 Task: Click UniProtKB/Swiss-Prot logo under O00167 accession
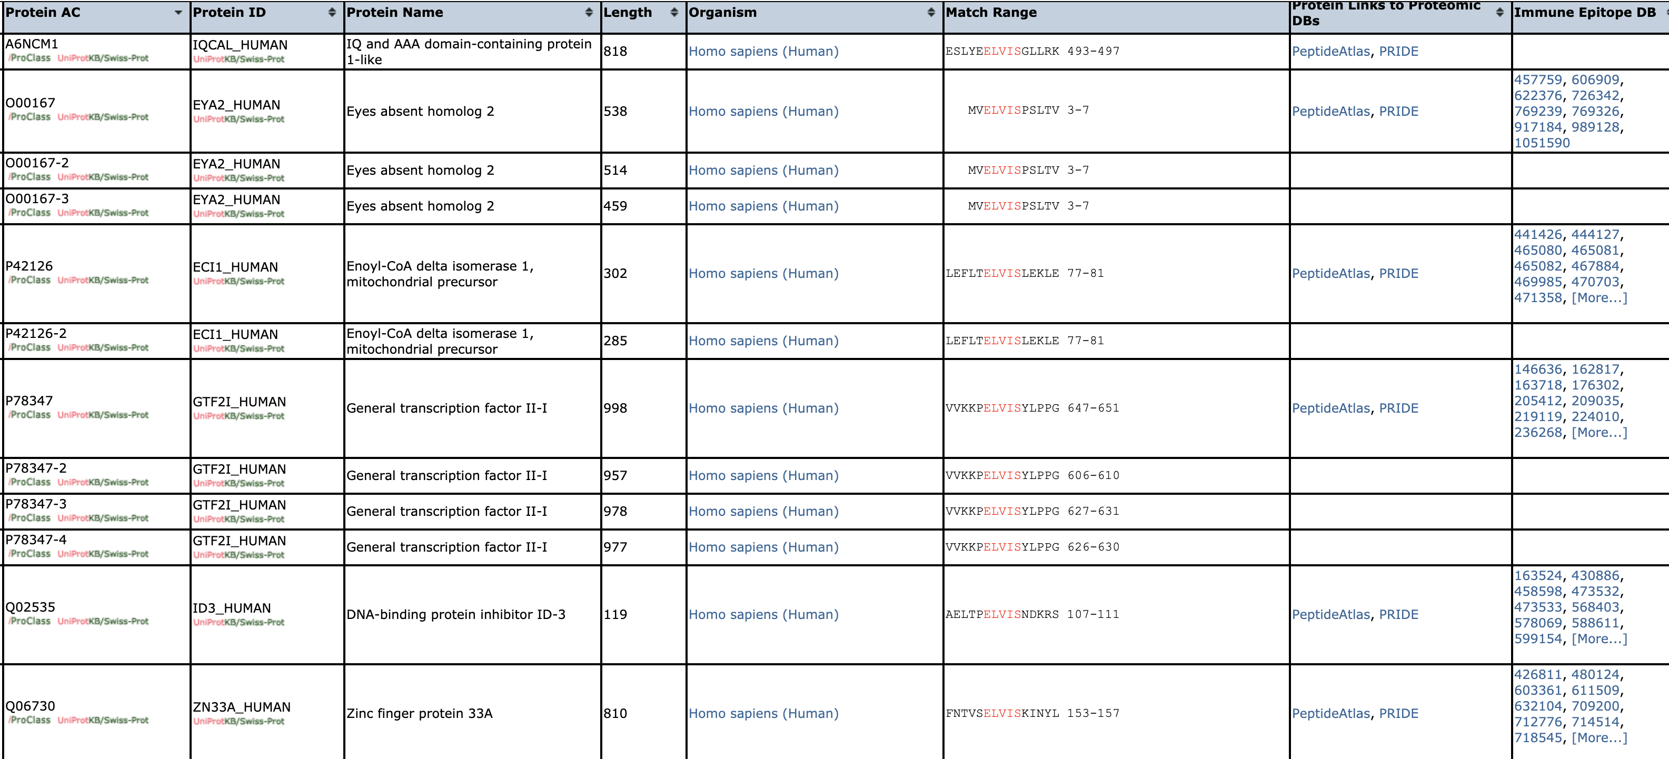[103, 117]
